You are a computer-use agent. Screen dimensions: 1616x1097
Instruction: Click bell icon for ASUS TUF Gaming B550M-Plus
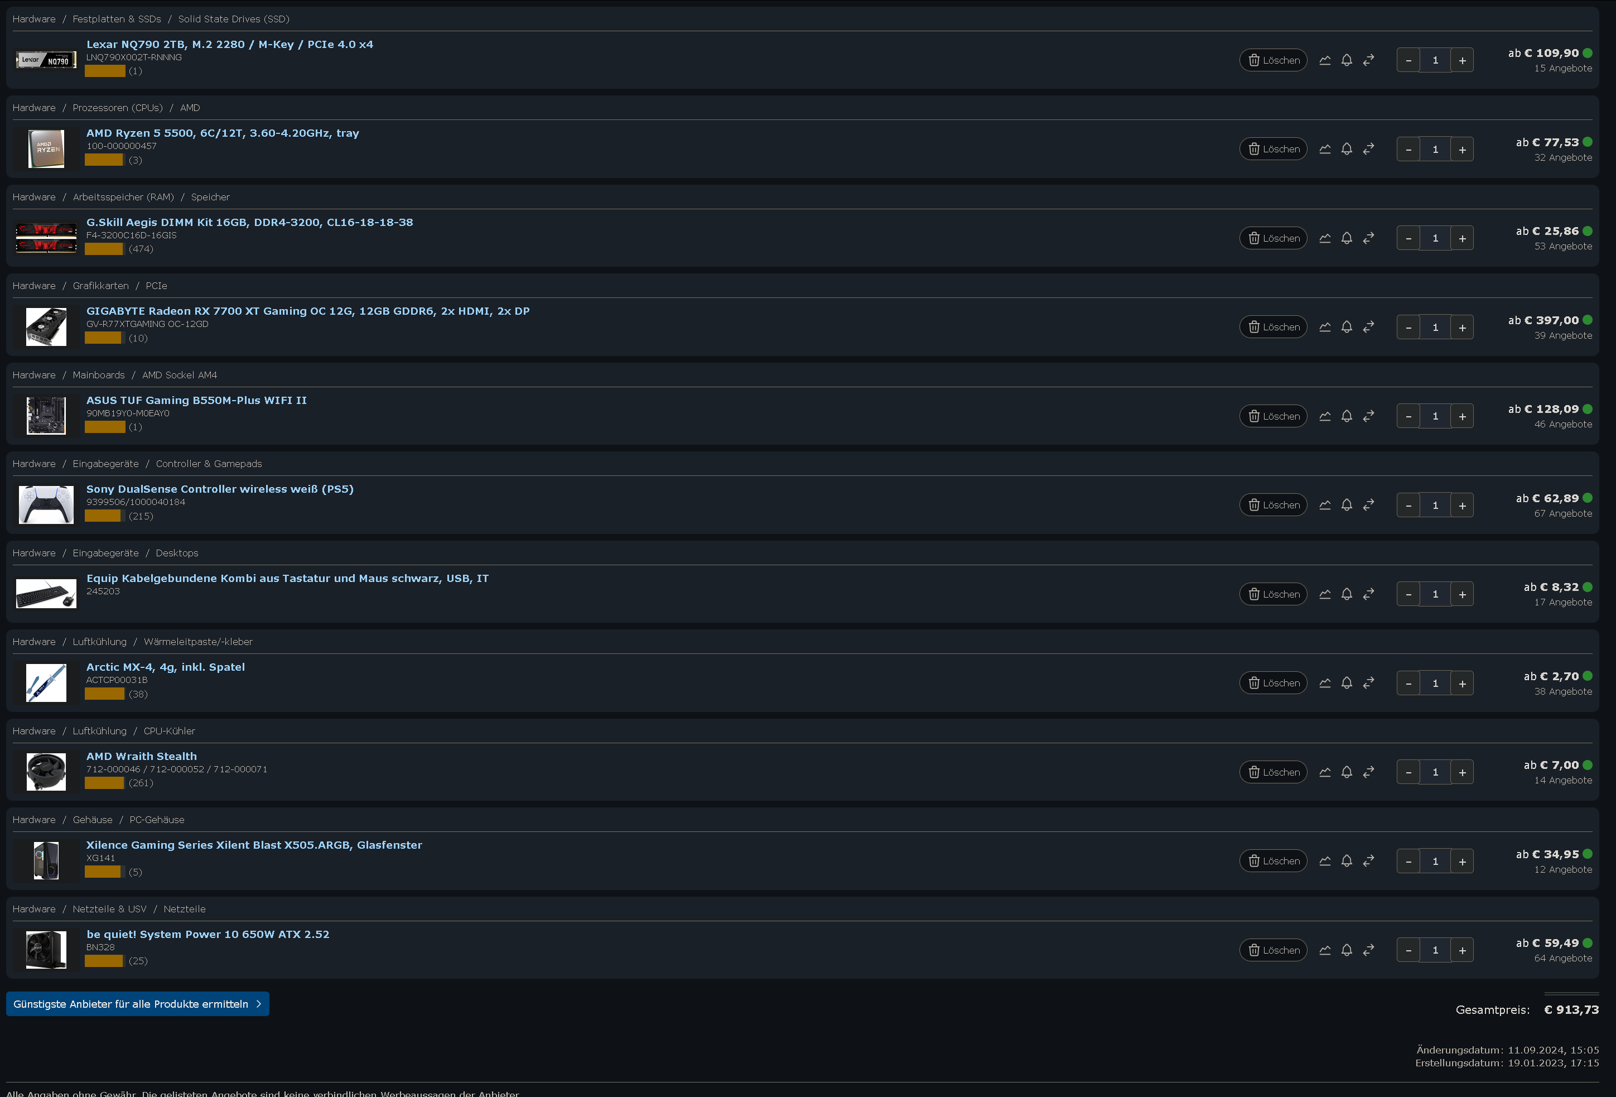coord(1346,417)
